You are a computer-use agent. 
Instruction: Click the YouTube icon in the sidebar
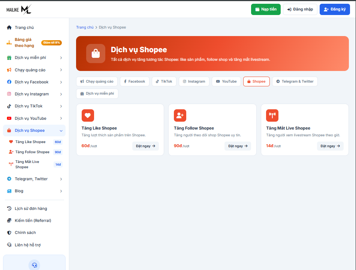9,118
